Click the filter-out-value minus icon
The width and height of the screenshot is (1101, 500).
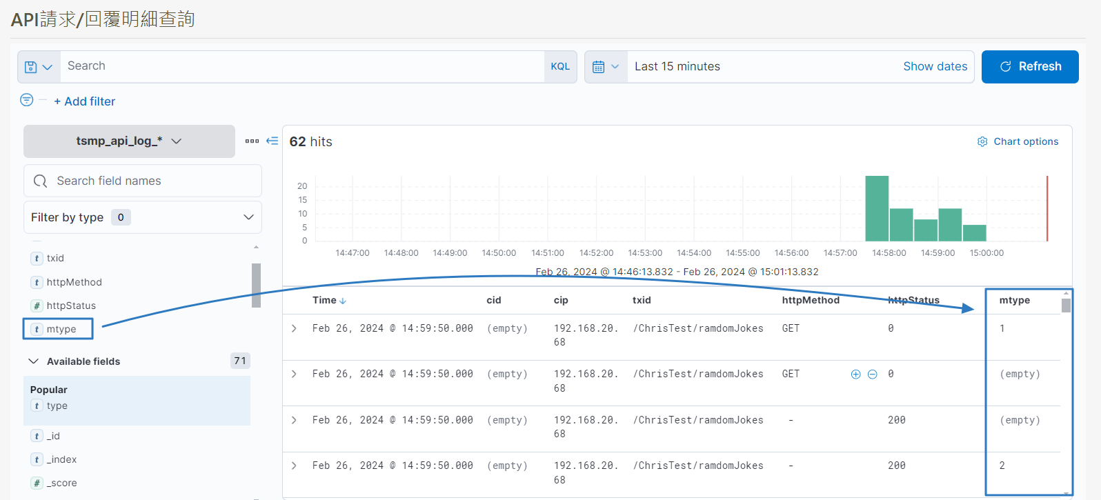872,374
